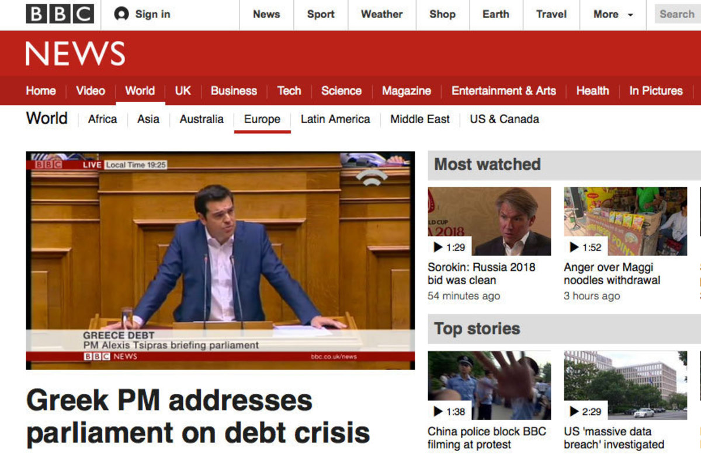Click the '54 minutes ago' timestamp
The height and width of the screenshot is (454, 701).
coord(464,296)
